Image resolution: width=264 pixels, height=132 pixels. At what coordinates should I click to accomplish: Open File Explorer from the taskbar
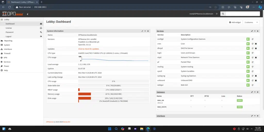tap(142, 129)
